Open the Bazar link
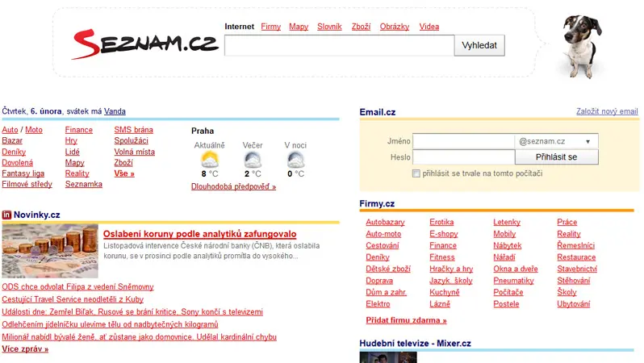The height and width of the screenshot is (363, 644). 12,140
